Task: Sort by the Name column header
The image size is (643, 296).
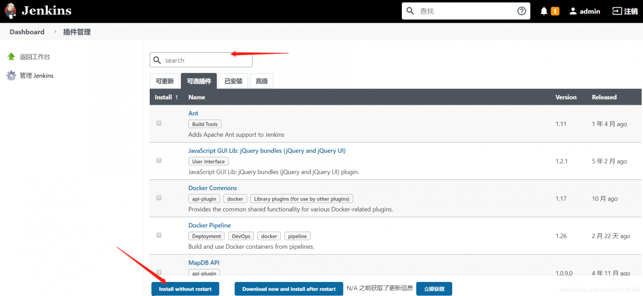Action: [x=196, y=97]
